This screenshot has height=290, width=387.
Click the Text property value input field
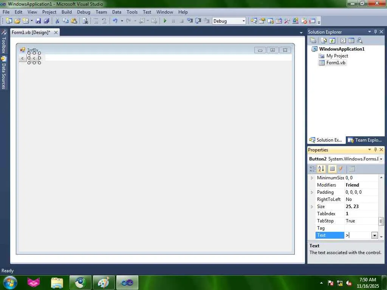pos(358,235)
